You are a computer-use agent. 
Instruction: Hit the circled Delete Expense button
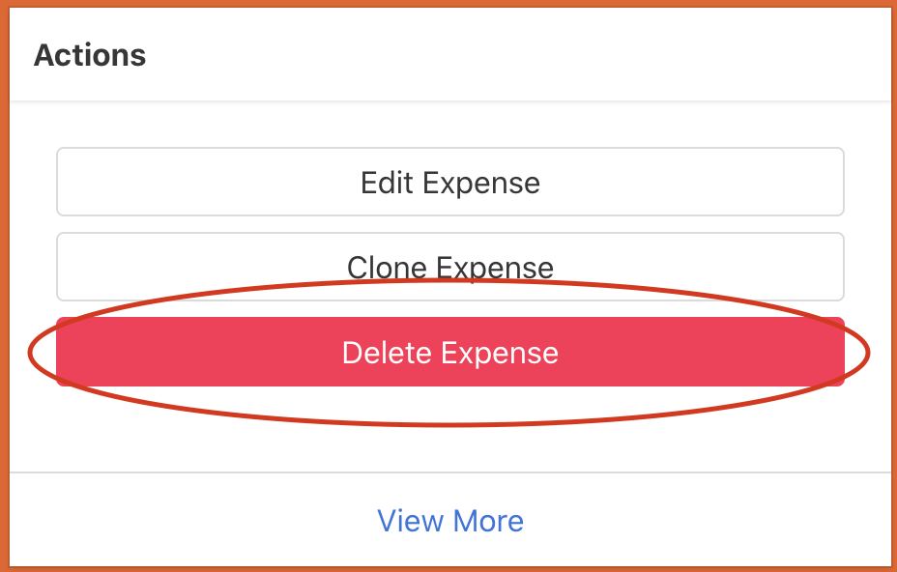click(450, 353)
